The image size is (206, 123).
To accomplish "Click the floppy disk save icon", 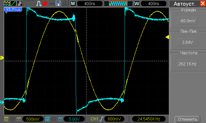I will 58,4.
